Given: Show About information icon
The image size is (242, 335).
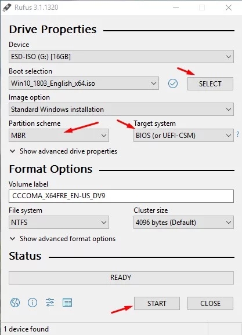Looking at the screenshot, I should tap(32, 303).
